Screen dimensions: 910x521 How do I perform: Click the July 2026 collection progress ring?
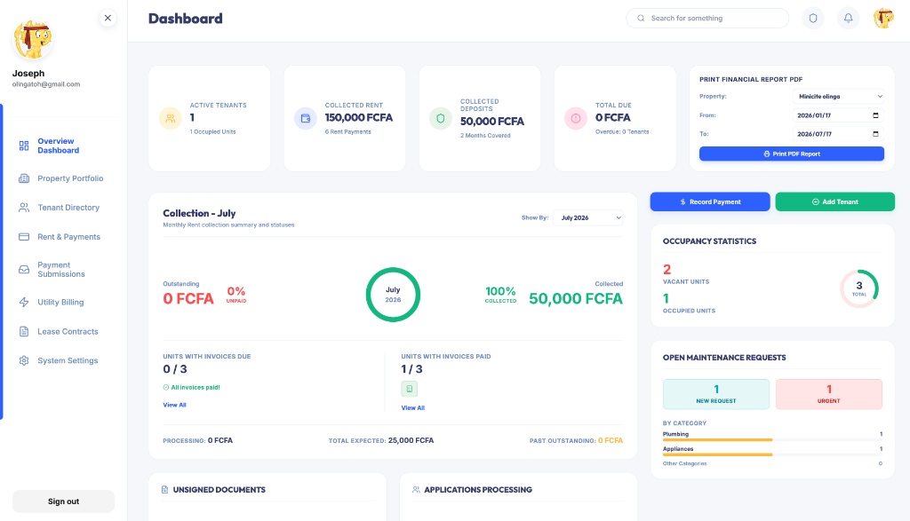pos(393,295)
